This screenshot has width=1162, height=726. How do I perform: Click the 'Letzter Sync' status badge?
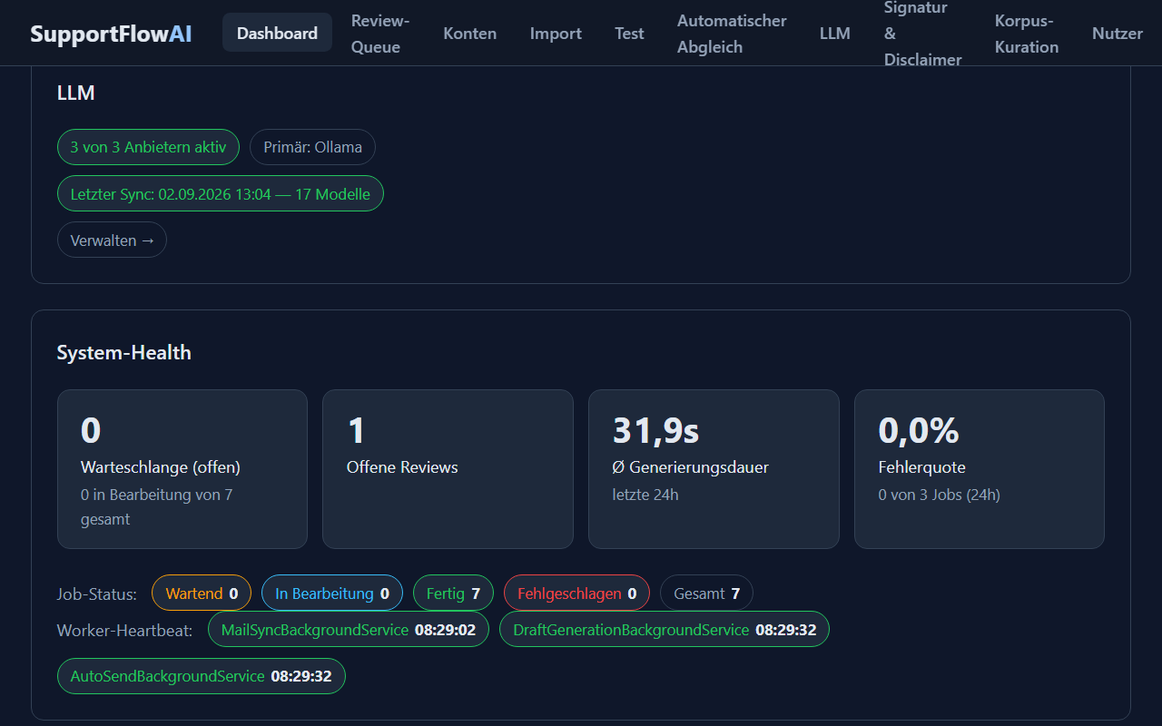click(x=220, y=194)
